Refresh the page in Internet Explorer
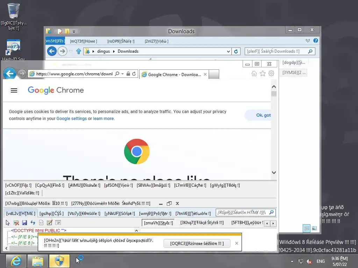This screenshot has width=358, height=268. click(134, 74)
